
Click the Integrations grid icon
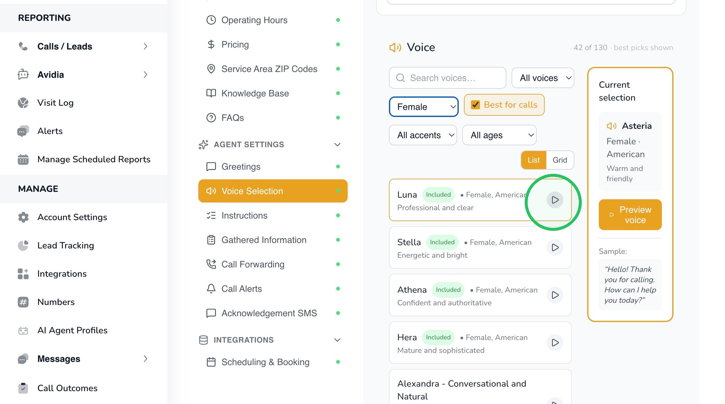23,274
